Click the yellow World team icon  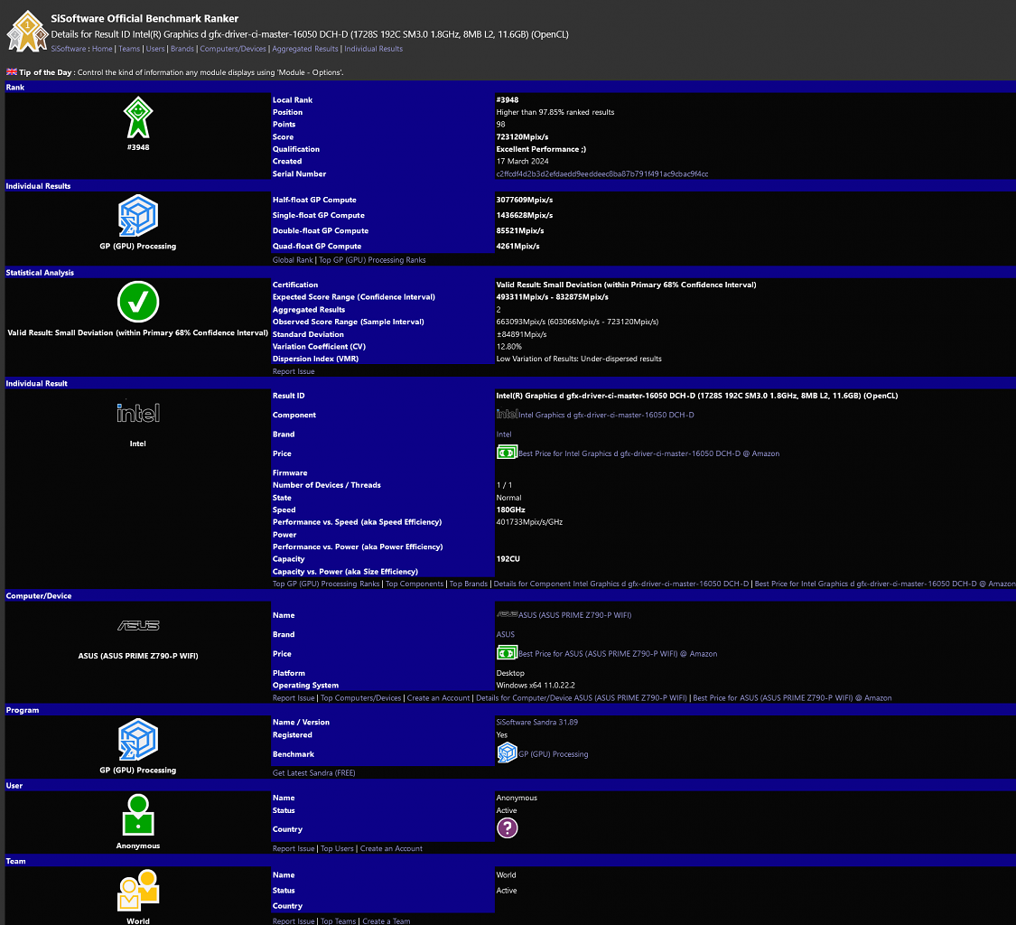click(x=138, y=890)
